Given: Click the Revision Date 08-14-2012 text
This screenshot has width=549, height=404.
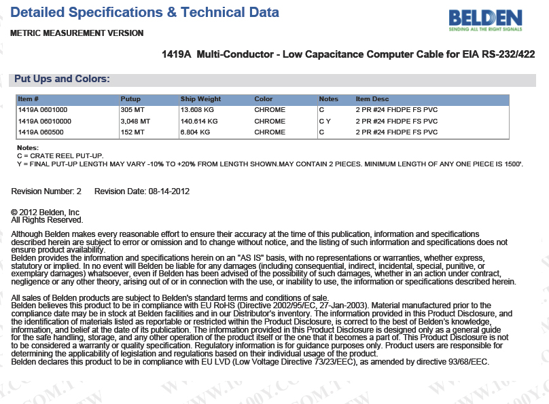Looking at the screenshot, I should pos(141,191).
